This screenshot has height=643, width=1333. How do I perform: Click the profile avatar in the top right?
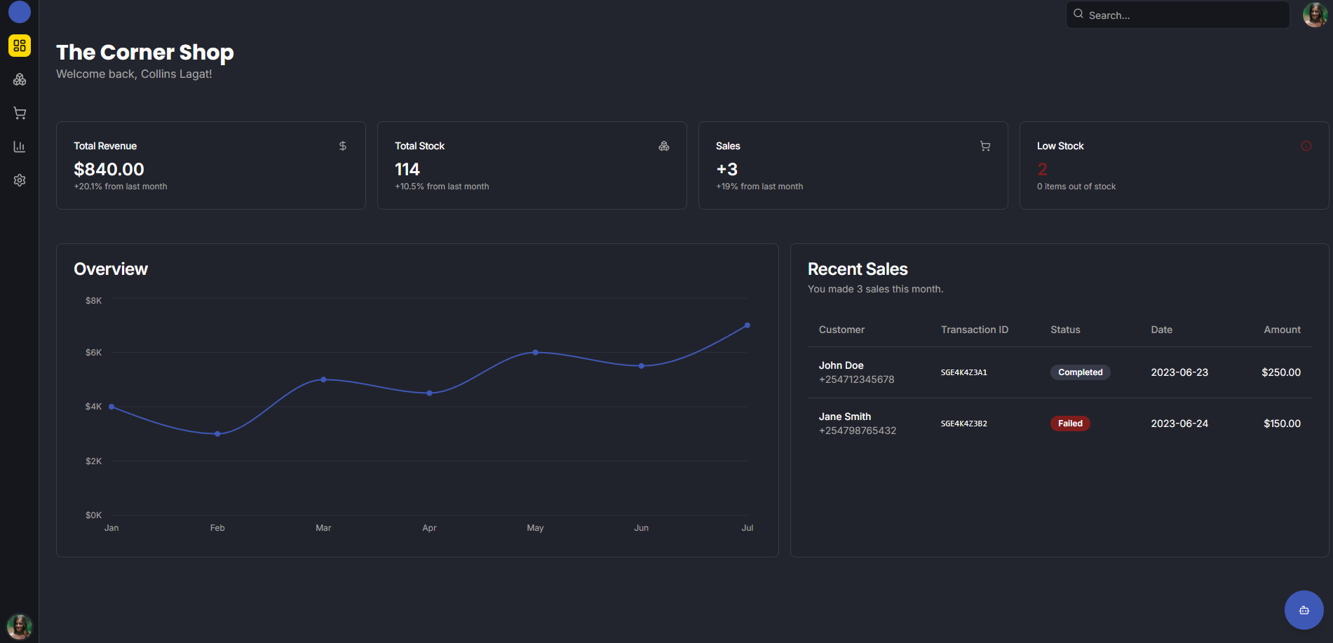[1315, 15]
